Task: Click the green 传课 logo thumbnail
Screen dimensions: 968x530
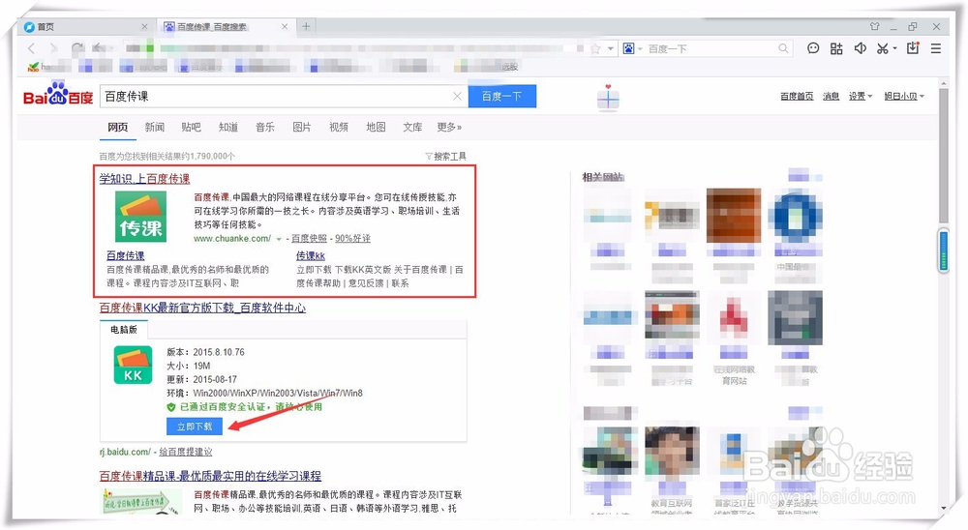Action: click(140, 216)
